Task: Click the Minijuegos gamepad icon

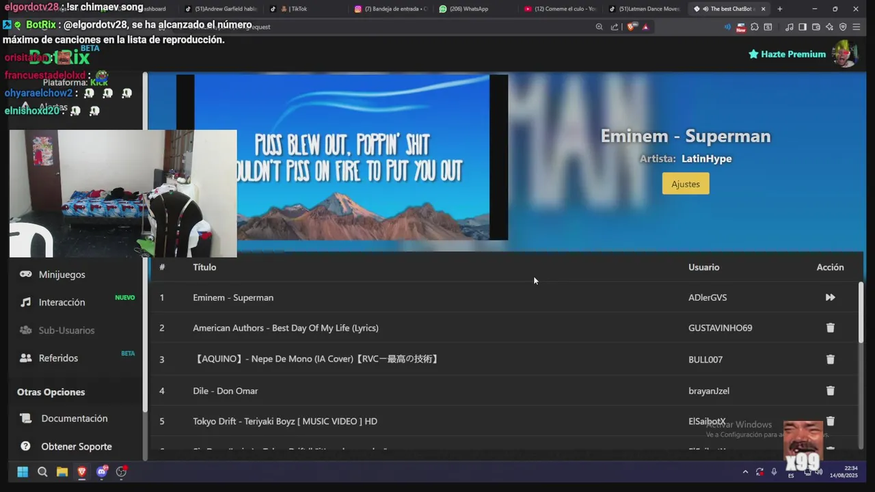Action: pyautogui.click(x=26, y=274)
